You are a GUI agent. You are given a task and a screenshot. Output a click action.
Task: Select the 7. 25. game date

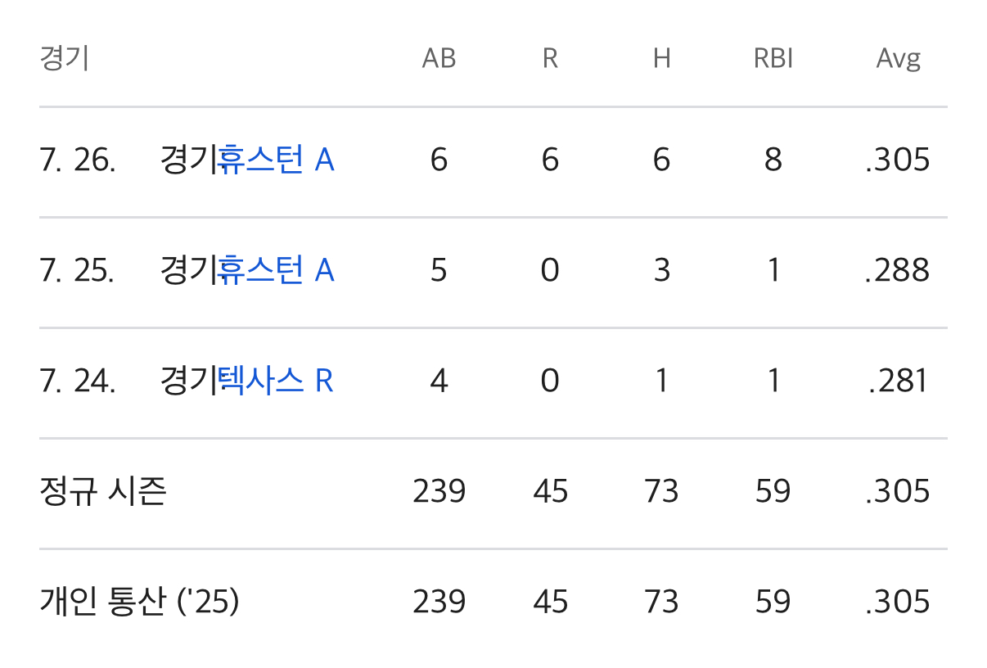point(77,270)
